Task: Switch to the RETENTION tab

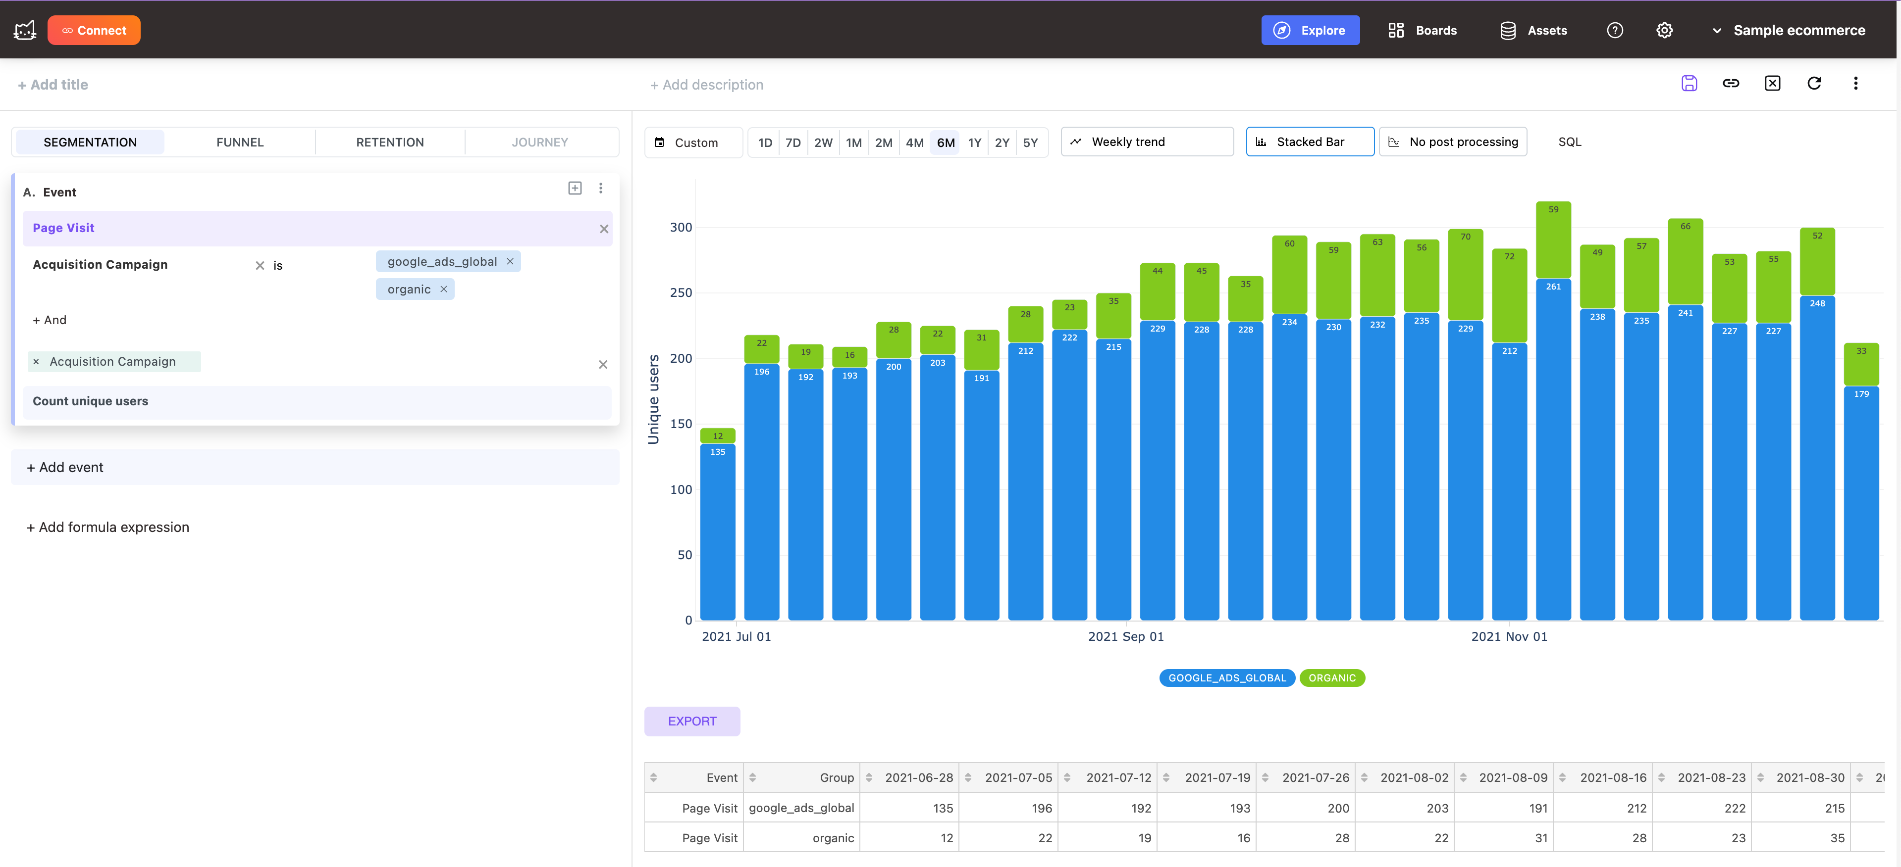Action: click(x=390, y=143)
